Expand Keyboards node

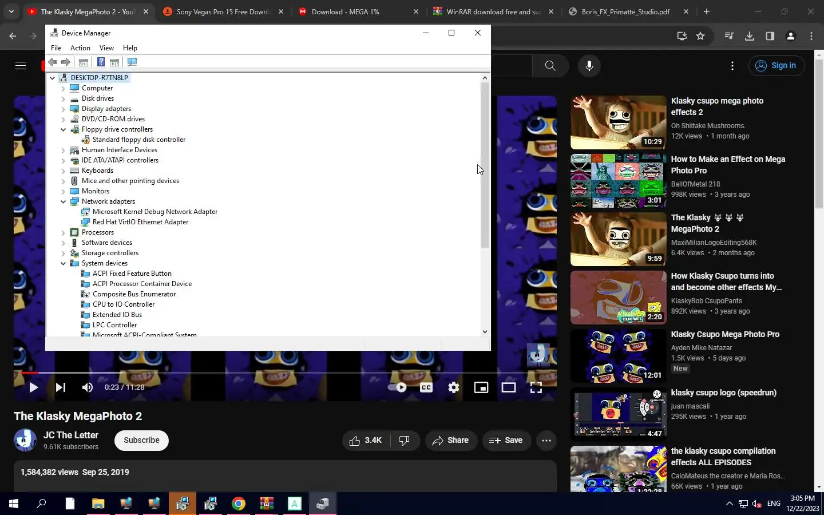coord(63,171)
